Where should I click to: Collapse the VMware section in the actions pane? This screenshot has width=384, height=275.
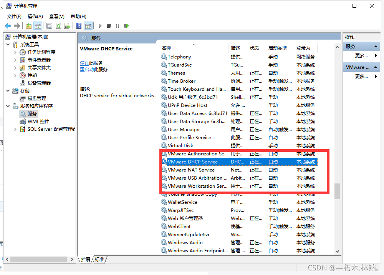pyautogui.click(x=376, y=67)
